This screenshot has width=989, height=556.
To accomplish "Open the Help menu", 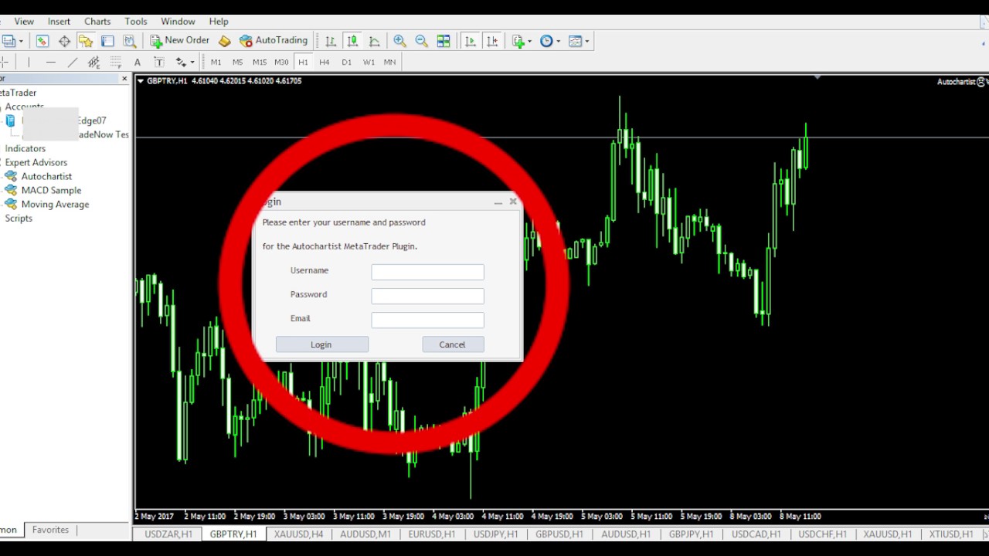I will click(x=219, y=21).
